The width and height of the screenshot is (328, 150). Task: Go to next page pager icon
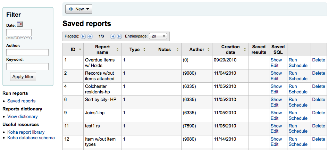coord(113,36)
